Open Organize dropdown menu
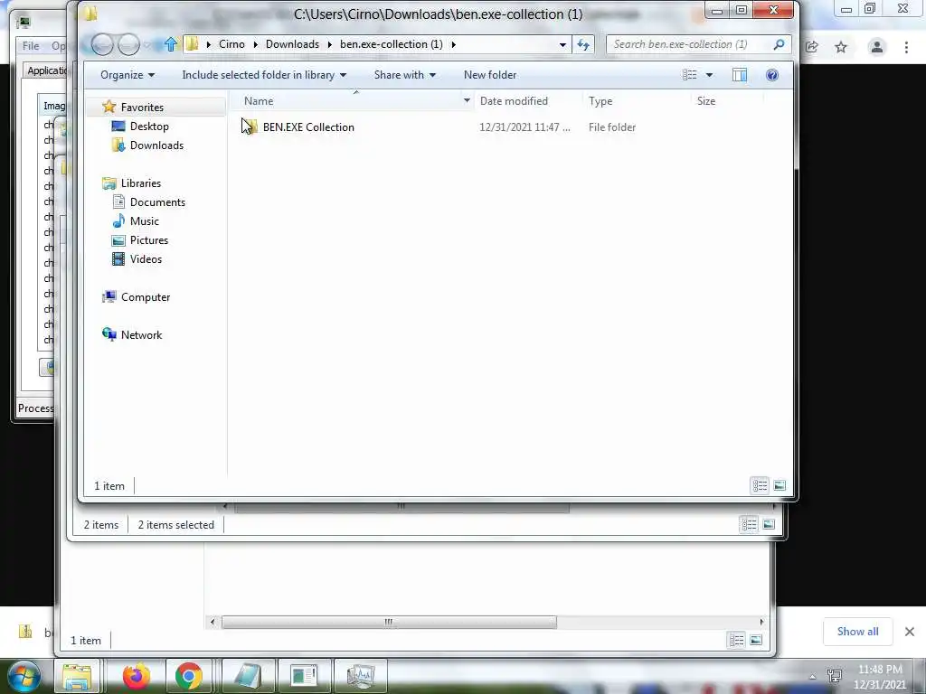The height and width of the screenshot is (694, 926). pos(128,75)
